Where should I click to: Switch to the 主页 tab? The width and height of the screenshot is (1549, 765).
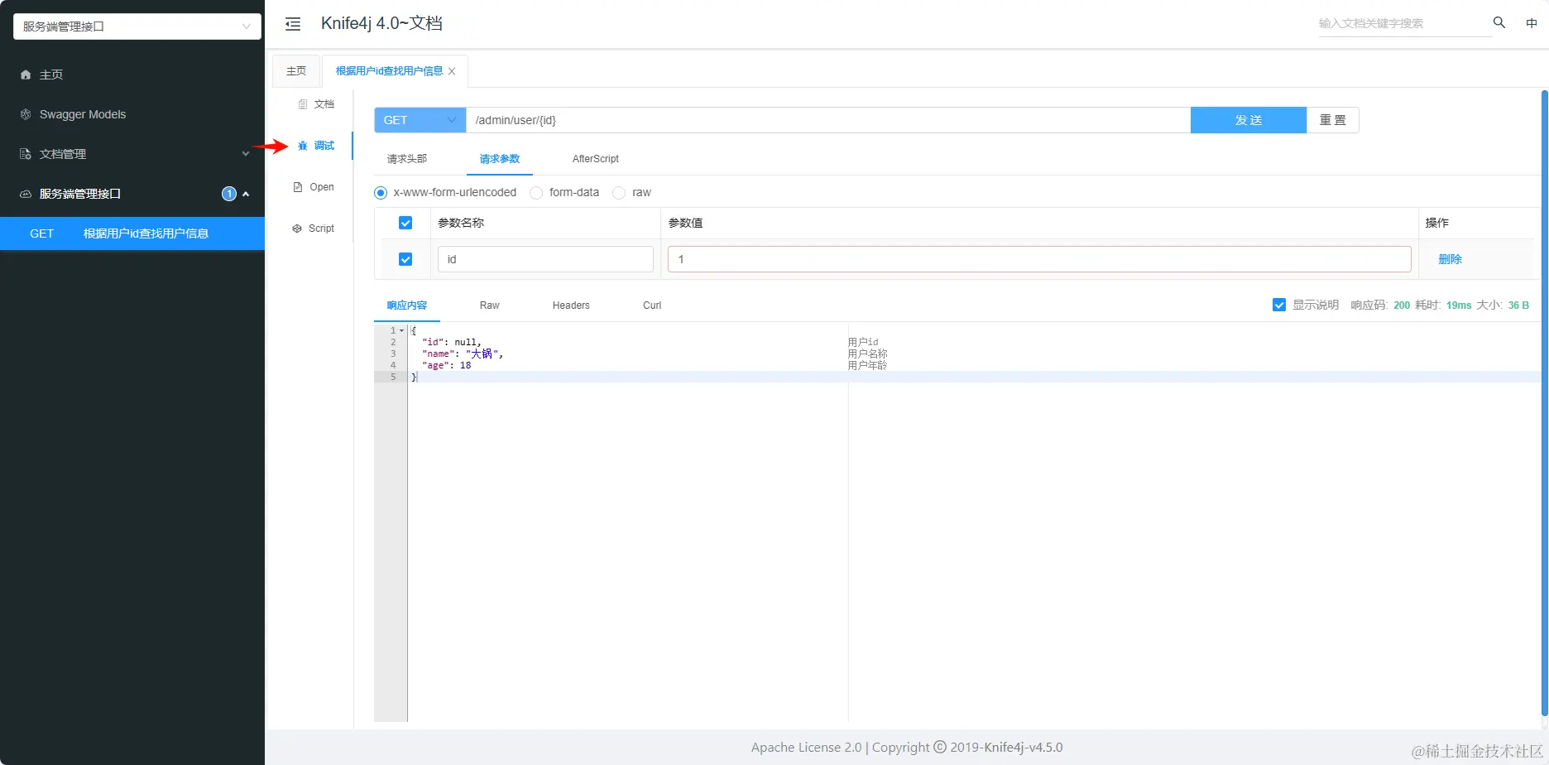pos(296,71)
